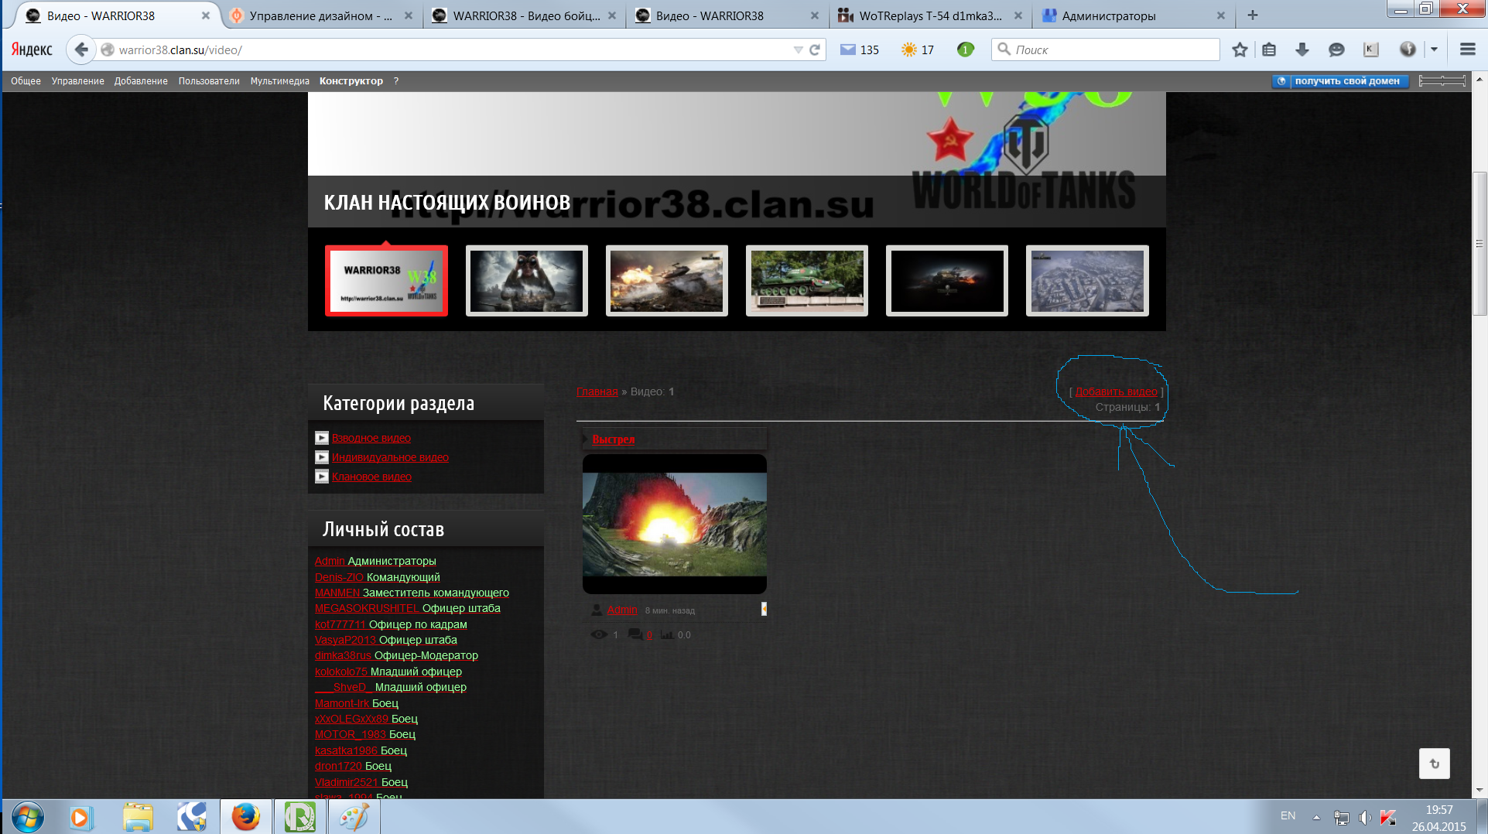Open the MEGASOKRUSHITEL member profile link
The height and width of the screenshot is (834, 1488).
(367, 608)
